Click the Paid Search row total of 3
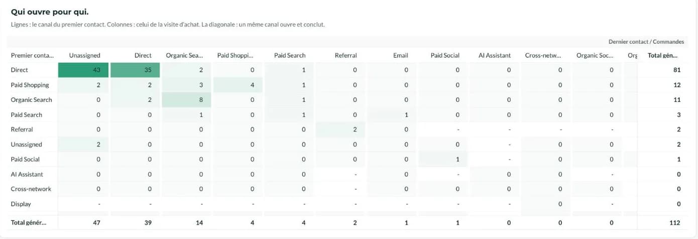698x239 pixels. 678,115
